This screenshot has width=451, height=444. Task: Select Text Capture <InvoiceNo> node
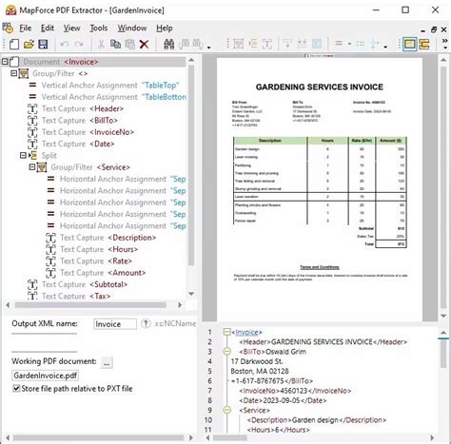tap(81, 132)
